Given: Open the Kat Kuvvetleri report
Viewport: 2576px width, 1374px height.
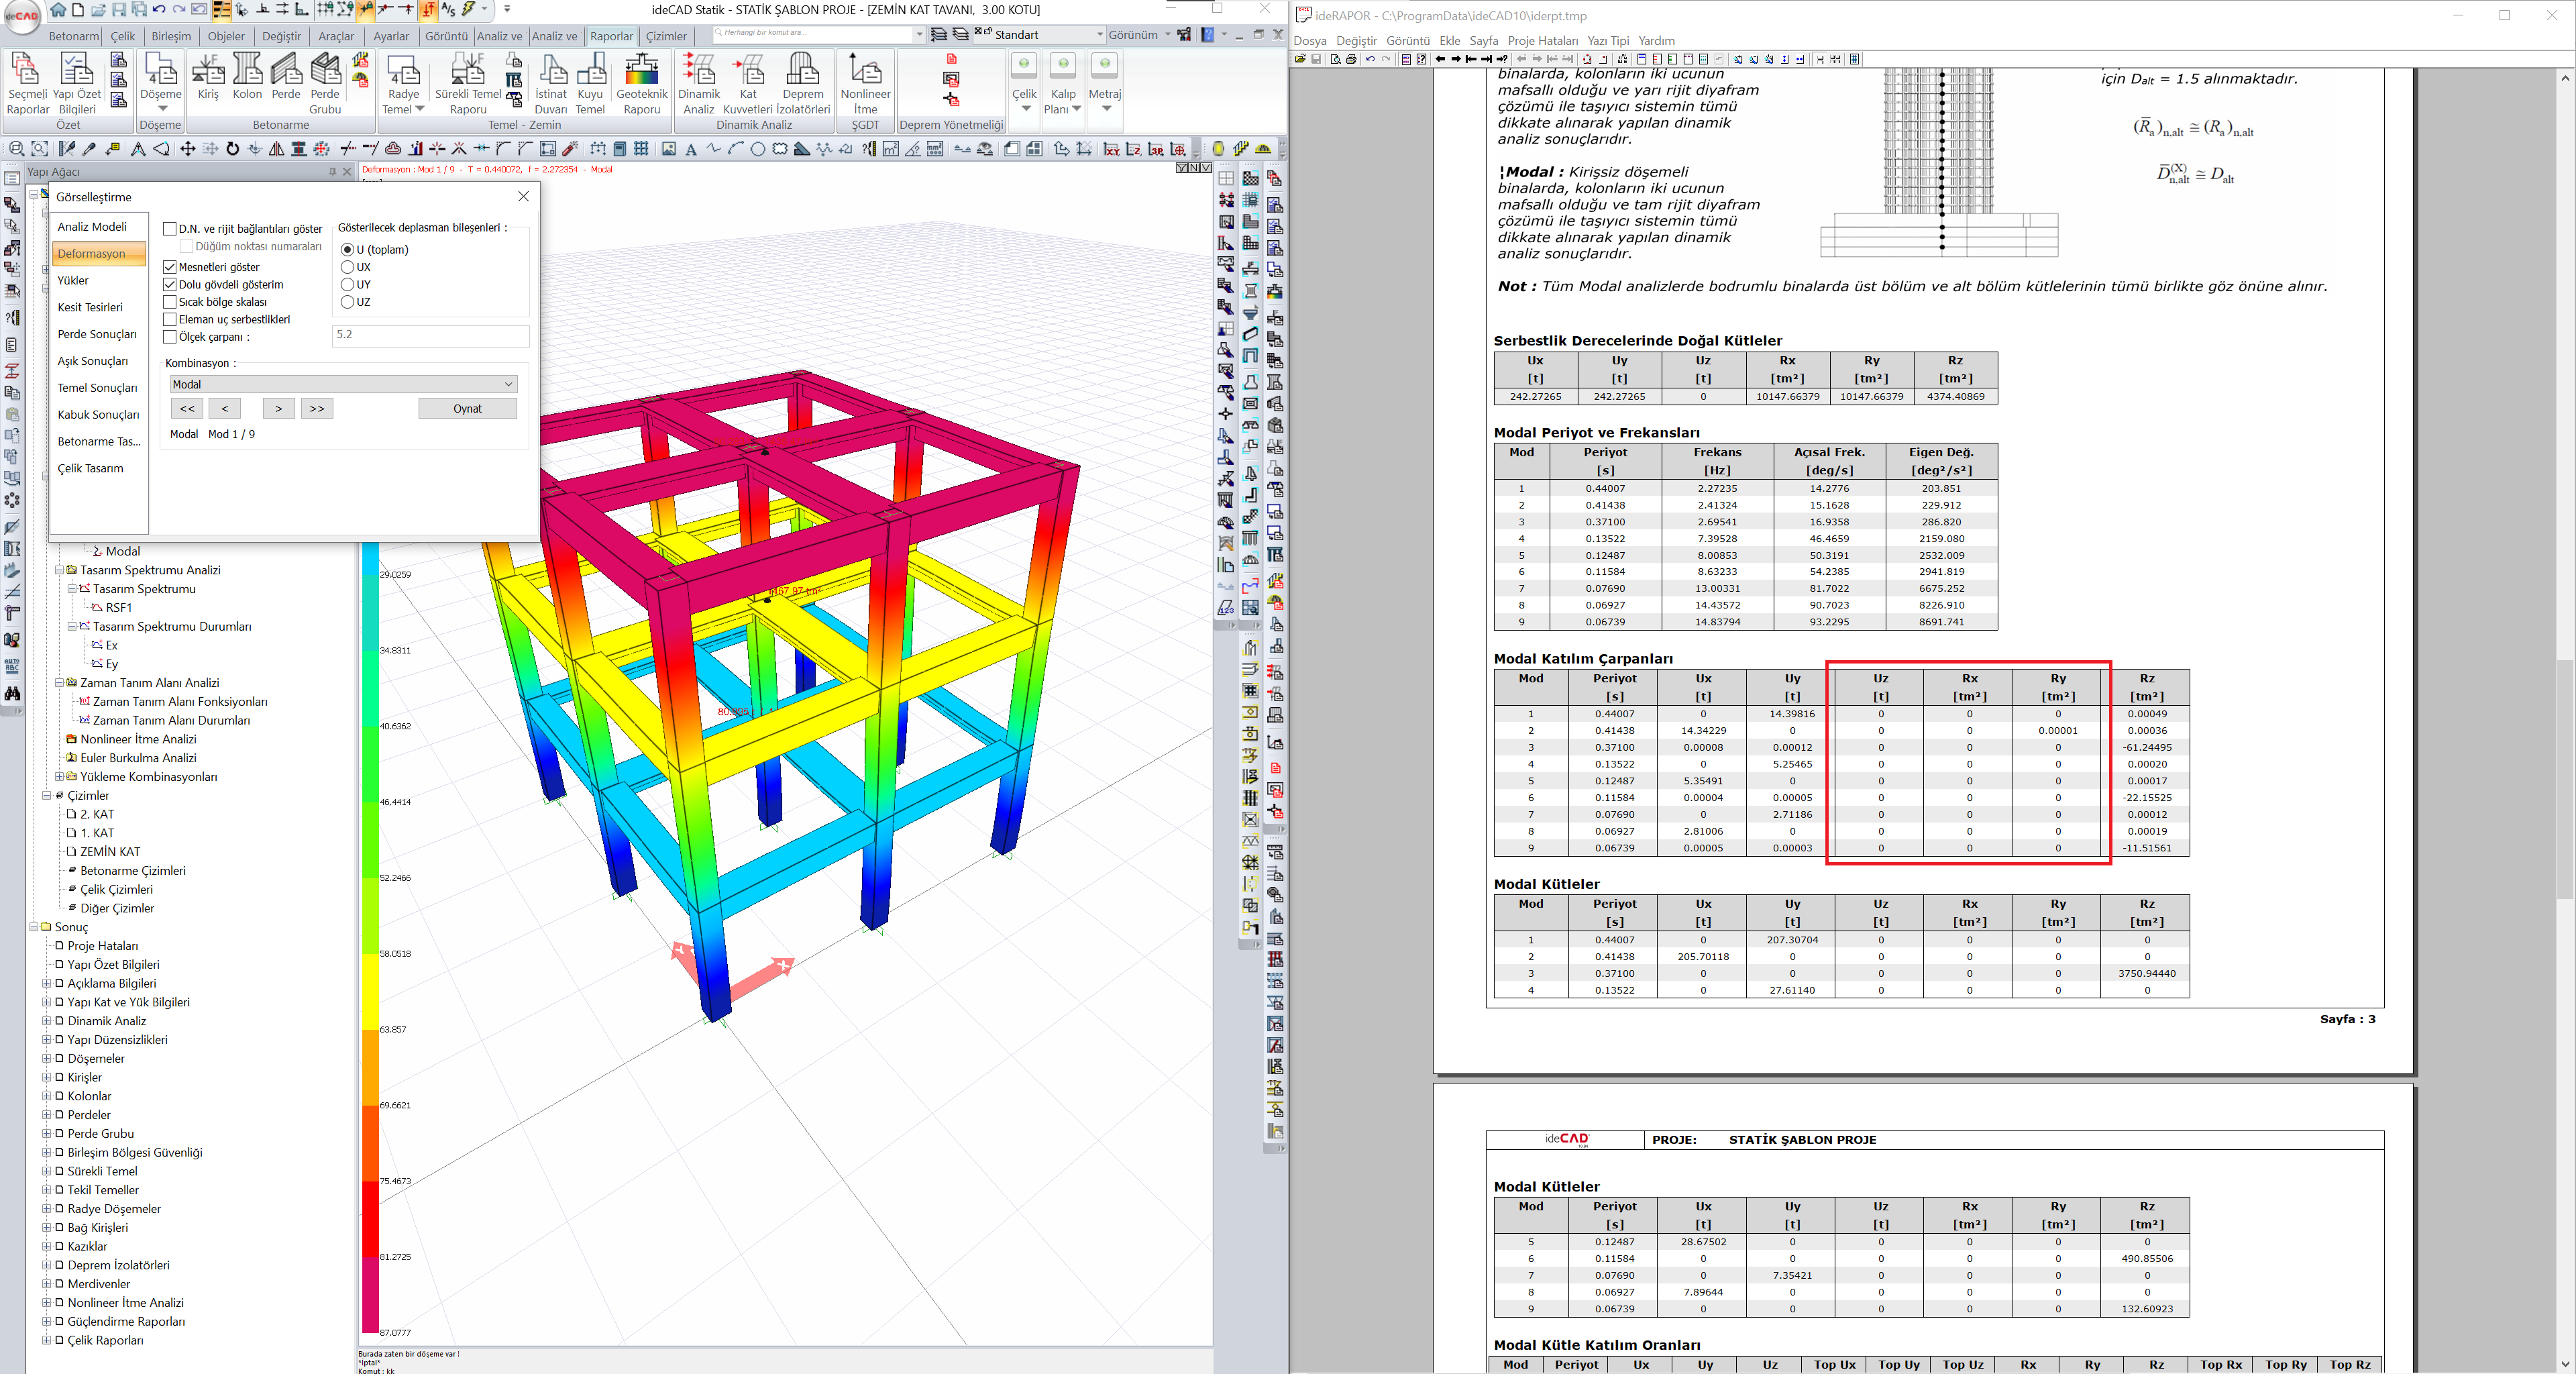Looking at the screenshot, I should pyautogui.click(x=748, y=84).
